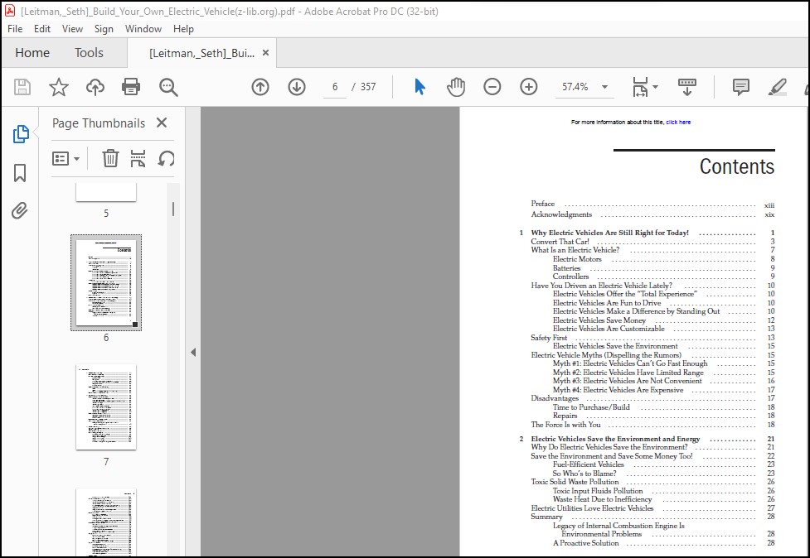Click the 'Preface' contents entry
The image size is (810, 558).
point(542,204)
